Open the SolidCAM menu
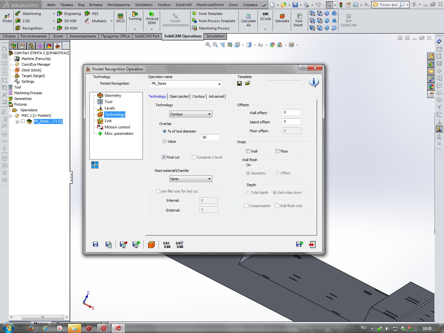This screenshot has width=444, height=333. pos(184,5)
